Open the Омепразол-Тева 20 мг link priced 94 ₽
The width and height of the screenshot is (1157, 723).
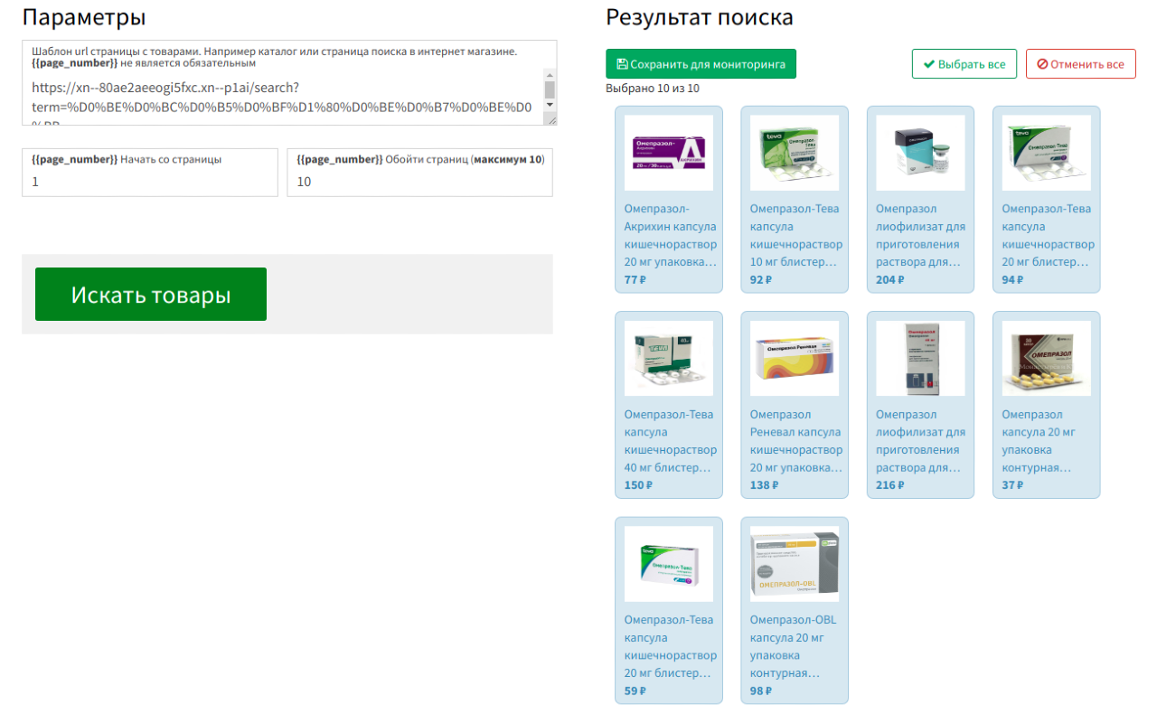[x=1048, y=235]
